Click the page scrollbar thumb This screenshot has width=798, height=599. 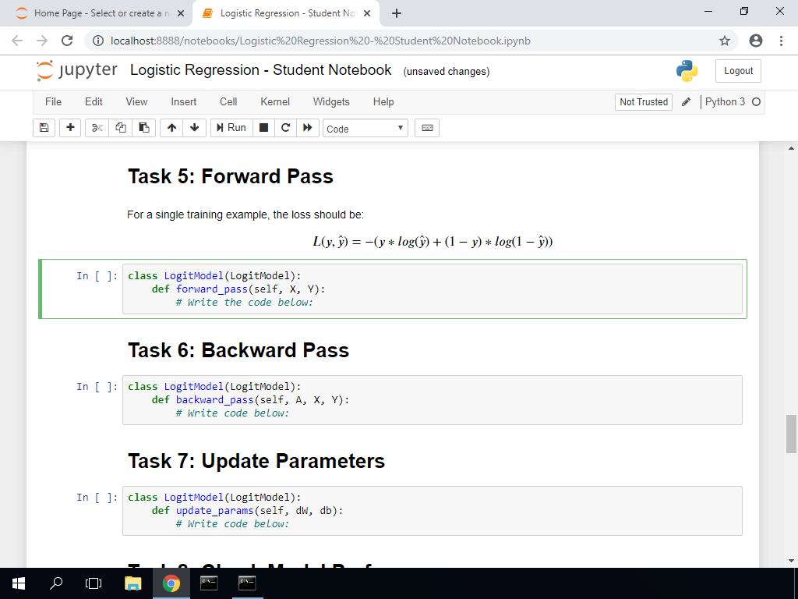pos(791,434)
